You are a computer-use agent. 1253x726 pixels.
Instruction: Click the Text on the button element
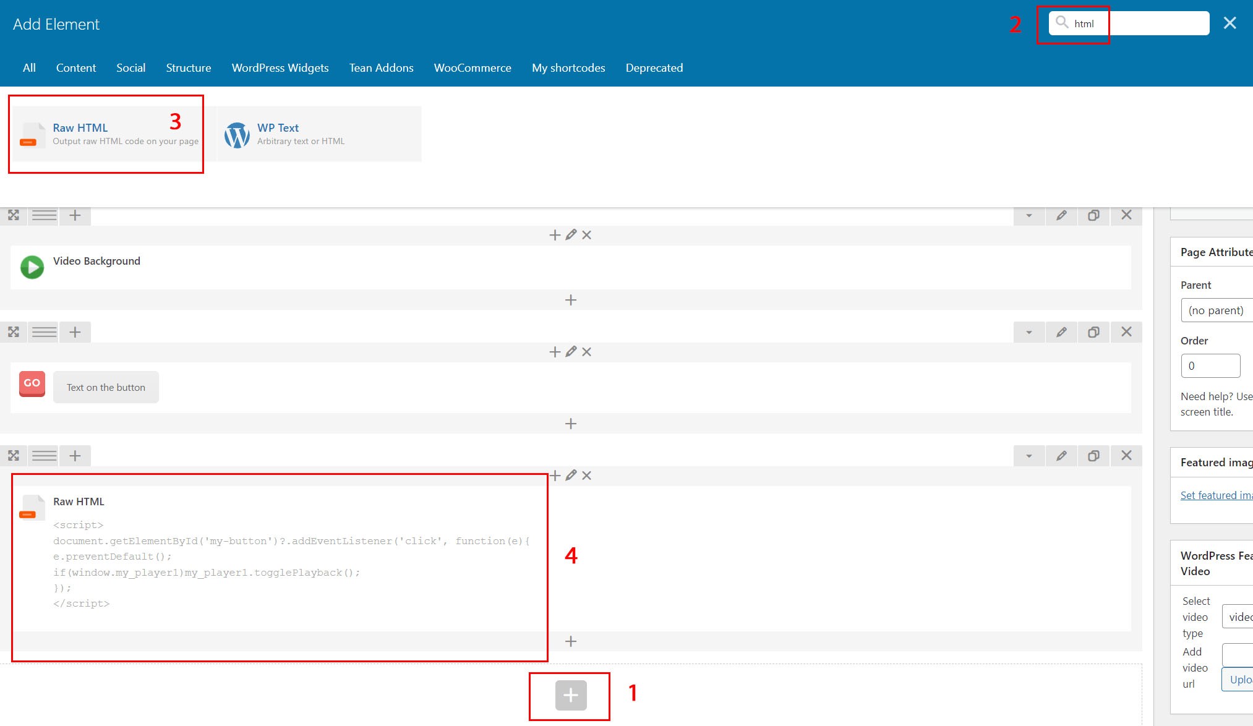[x=106, y=387]
